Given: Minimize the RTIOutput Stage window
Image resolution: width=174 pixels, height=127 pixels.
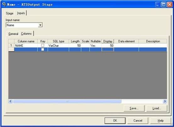Looking at the screenshot, I should pyautogui.click(x=158, y=4).
